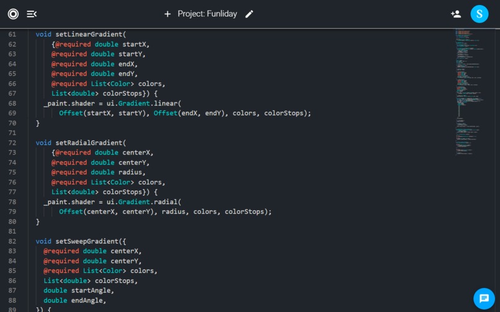Click line number 82

(x=12, y=241)
